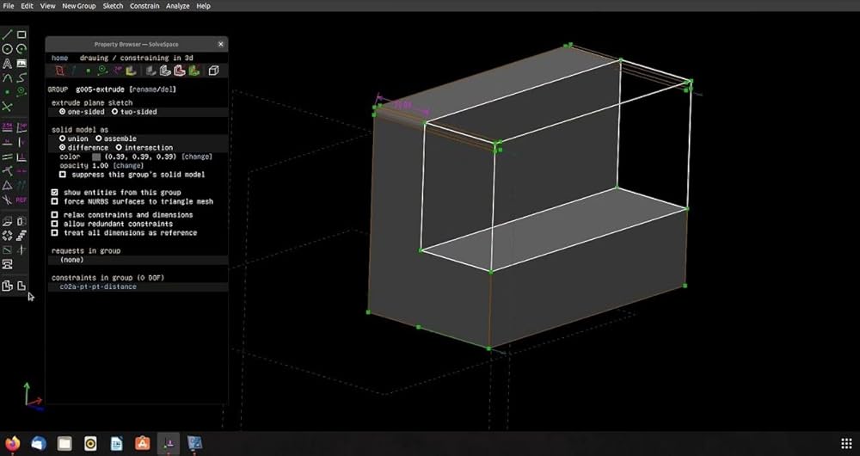Click the extrude group tool icon
Viewport: 860px width, 456px height.
(7, 222)
